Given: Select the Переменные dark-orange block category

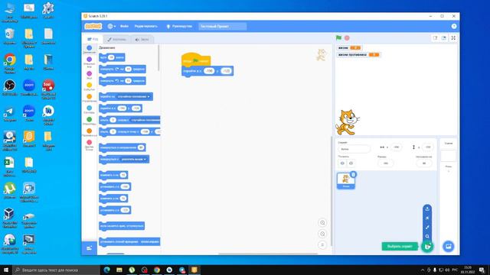Looking at the screenshot, I should [x=90, y=132].
